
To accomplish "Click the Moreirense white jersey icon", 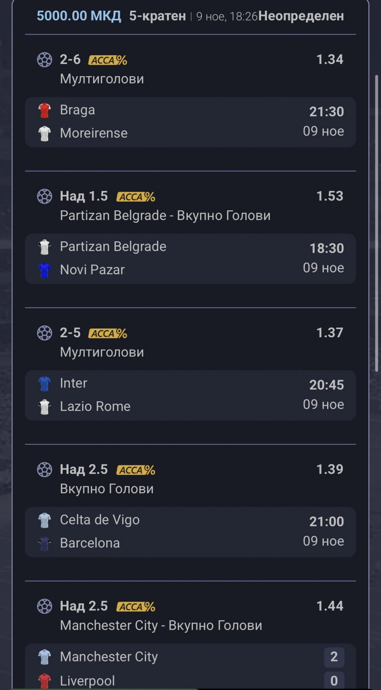I will [x=44, y=133].
